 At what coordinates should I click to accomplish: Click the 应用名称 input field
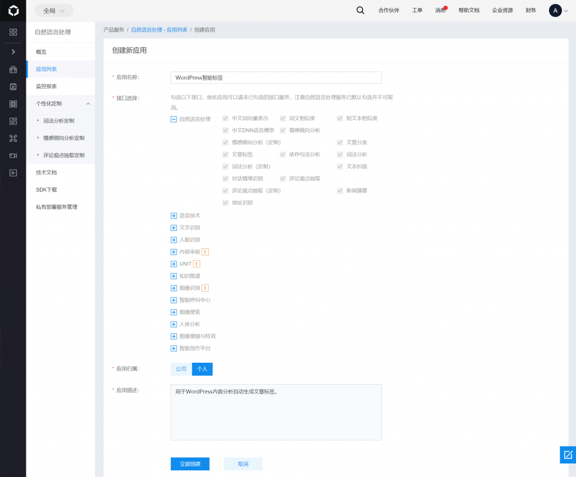pos(276,78)
